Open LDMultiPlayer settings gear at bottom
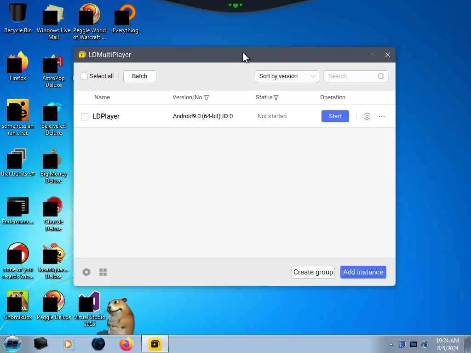The height and width of the screenshot is (353, 471). 86,272
